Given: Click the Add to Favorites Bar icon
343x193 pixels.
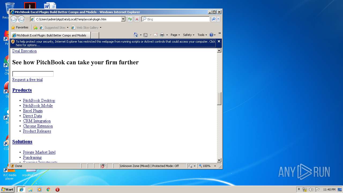Looking at the screenshot, I should (35, 27).
